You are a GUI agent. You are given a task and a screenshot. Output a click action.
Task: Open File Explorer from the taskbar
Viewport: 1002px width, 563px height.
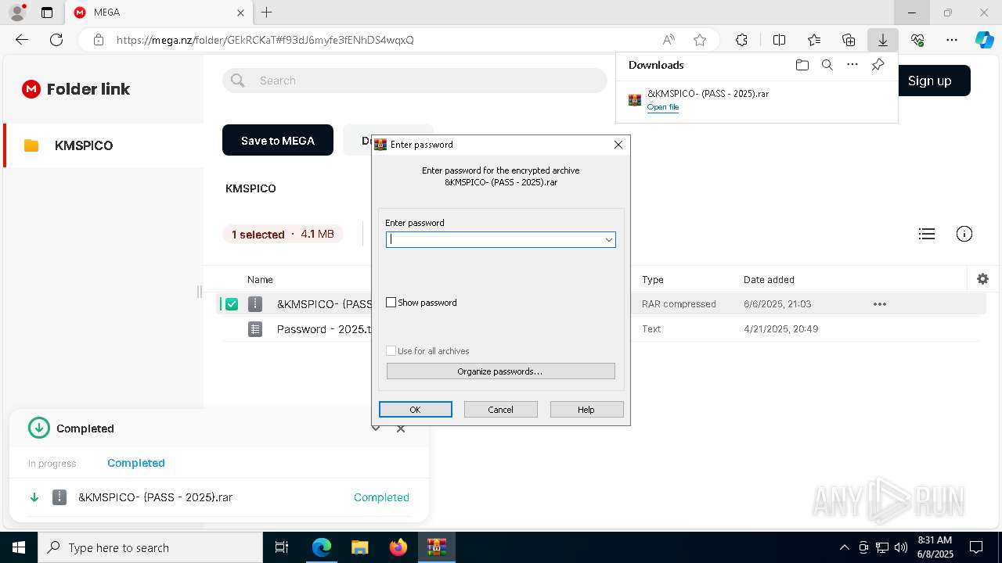(359, 547)
